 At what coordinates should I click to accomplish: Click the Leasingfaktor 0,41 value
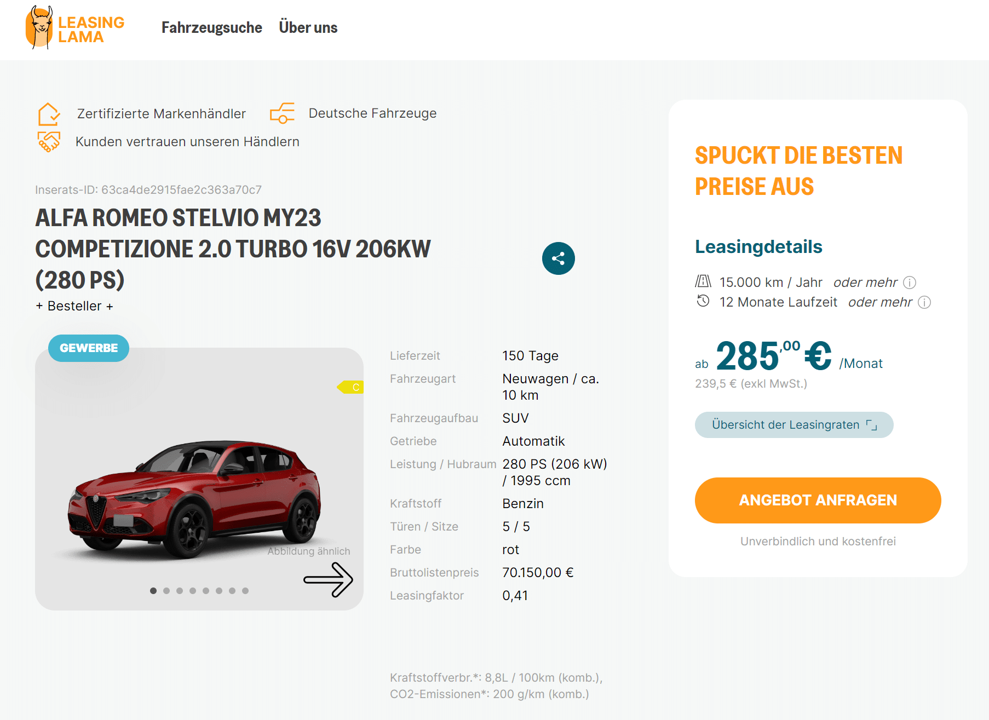pyautogui.click(x=515, y=596)
